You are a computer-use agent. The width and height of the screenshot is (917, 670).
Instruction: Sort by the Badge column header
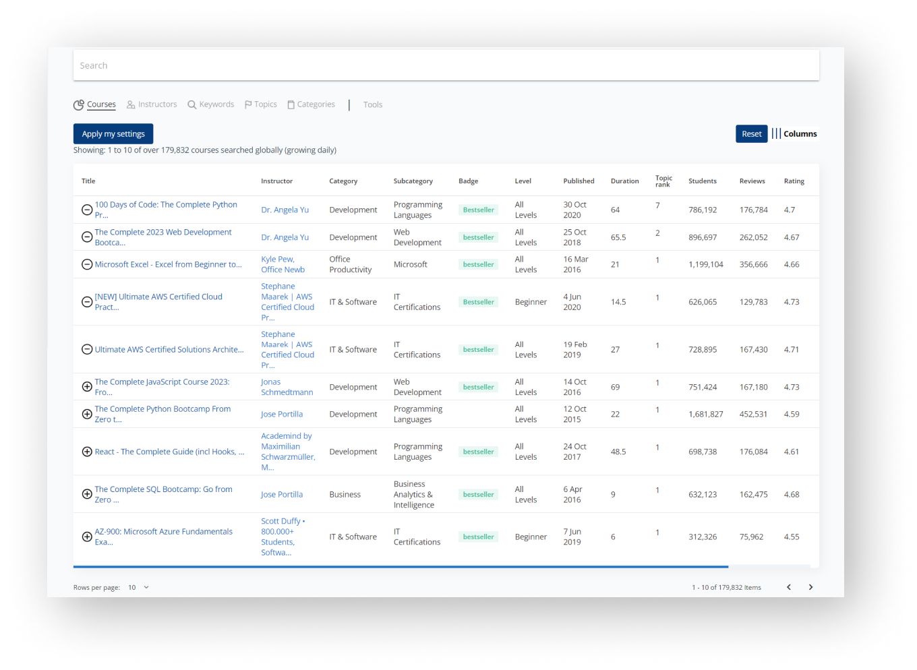pos(468,181)
